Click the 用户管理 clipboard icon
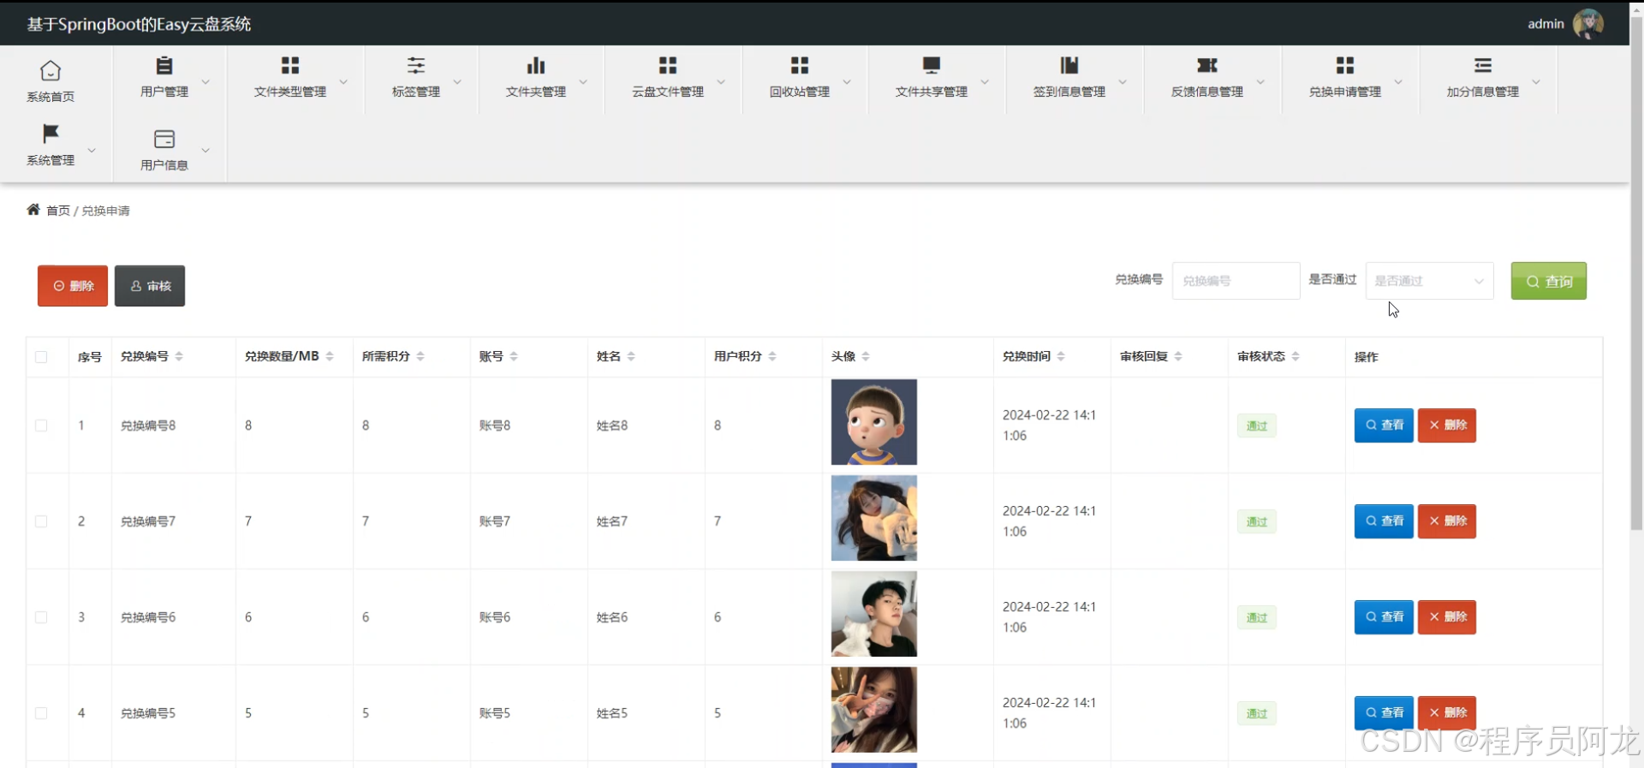This screenshot has width=1644, height=768. pos(164,65)
